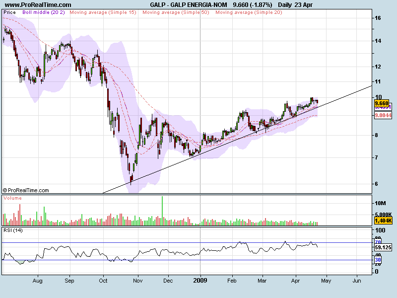
Task: Click the Oct label on time axis
Action: 103,281
